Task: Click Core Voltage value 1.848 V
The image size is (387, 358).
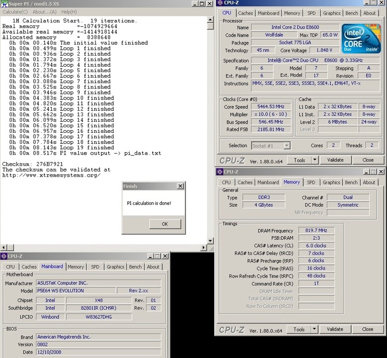Action: (324, 50)
